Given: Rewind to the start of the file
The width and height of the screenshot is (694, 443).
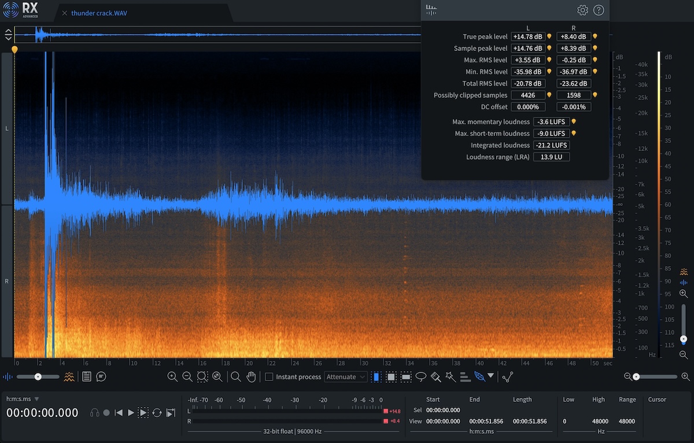Looking at the screenshot, I should (119, 413).
